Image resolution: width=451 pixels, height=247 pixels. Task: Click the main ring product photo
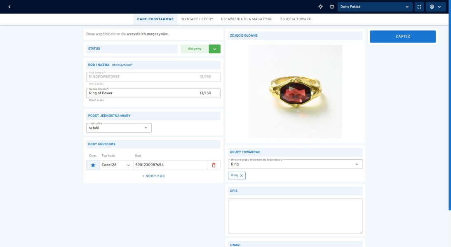(x=295, y=91)
